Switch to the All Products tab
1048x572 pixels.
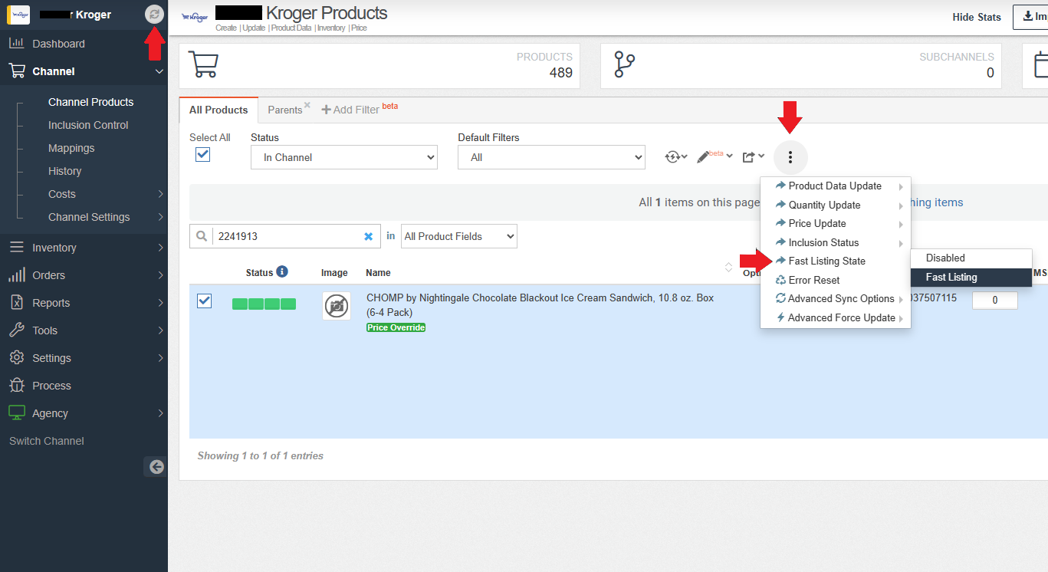(218, 110)
